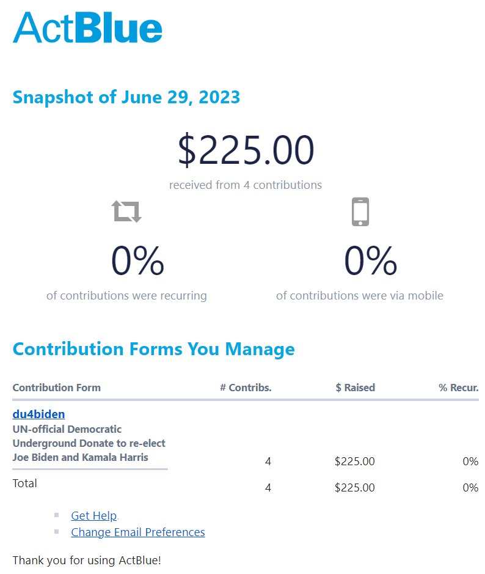Image resolution: width=485 pixels, height=574 pixels.
Task: Click the Total row label
Action: tap(25, 483)
